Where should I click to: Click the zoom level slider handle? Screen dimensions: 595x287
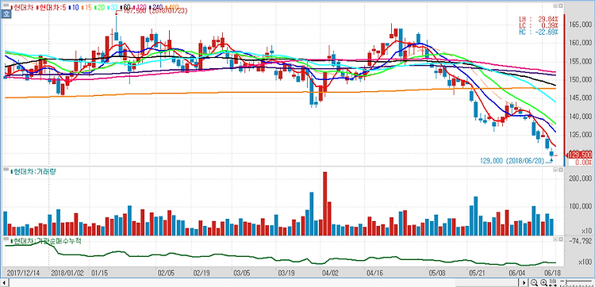pyautogui.click(x=566, y=282)
